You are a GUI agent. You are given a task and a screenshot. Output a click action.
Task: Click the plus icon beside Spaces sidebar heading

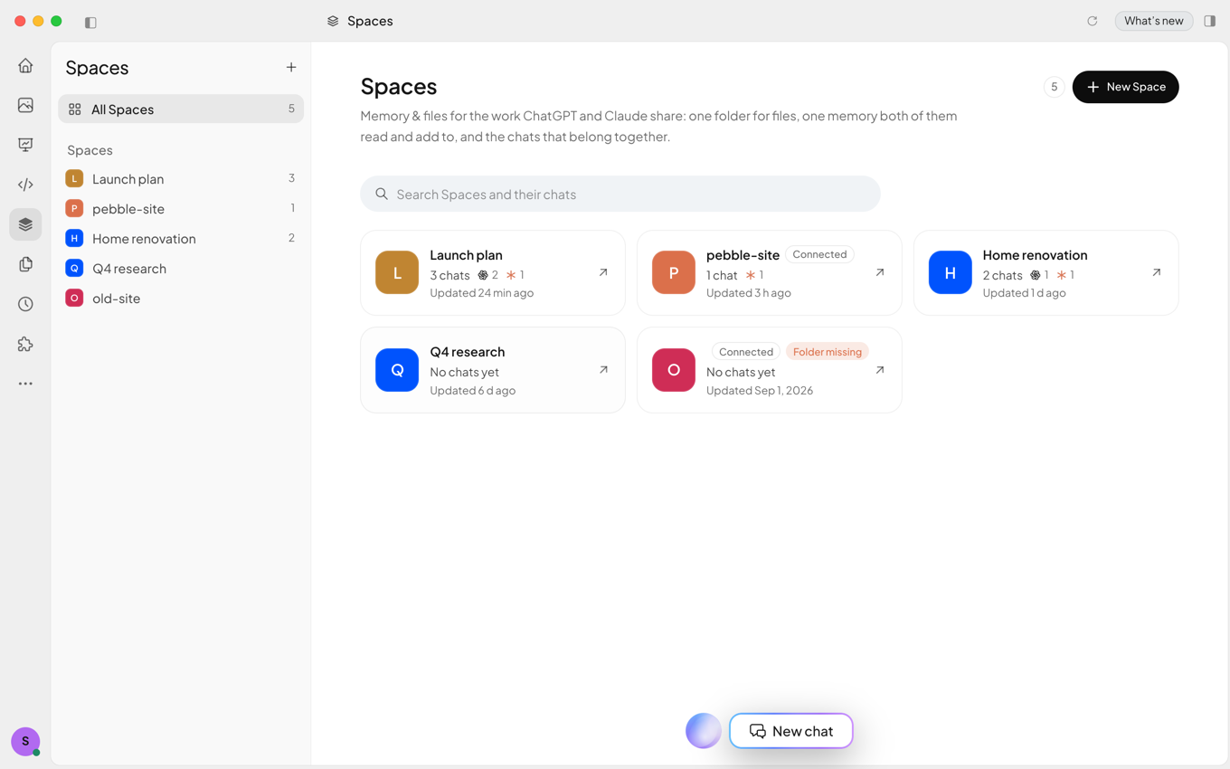(291, 67)
